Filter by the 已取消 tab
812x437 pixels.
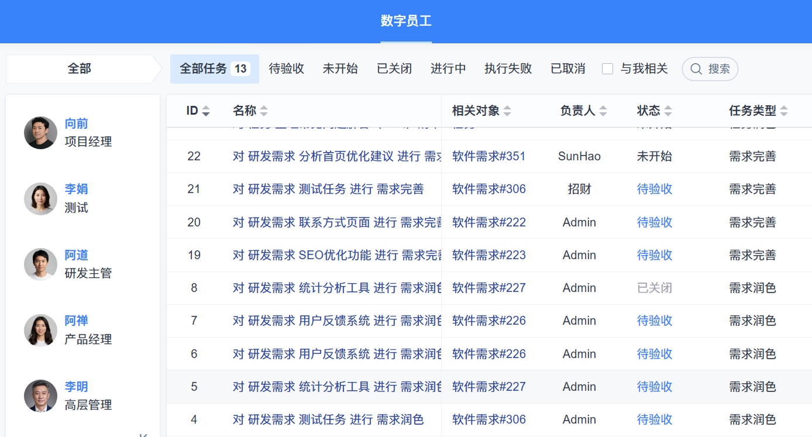point(568,69)
